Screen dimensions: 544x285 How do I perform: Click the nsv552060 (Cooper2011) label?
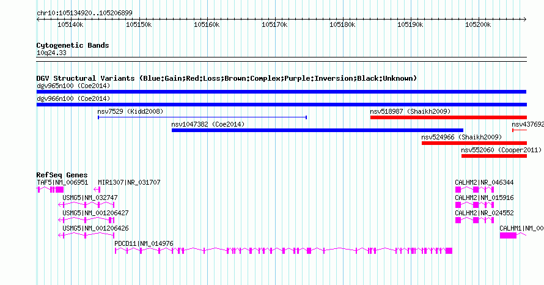click(x=501, y=150)
